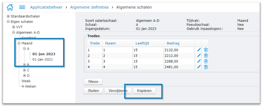Sort by the Bedrag column header

click(x=173, y=43)
